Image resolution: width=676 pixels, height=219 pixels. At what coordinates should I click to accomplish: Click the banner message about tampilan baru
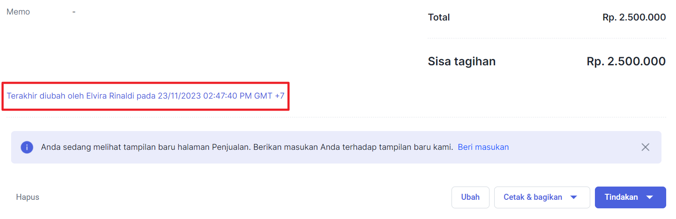247,147
